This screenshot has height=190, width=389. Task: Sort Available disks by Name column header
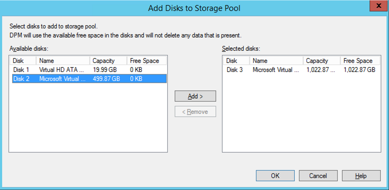point(63,61)
